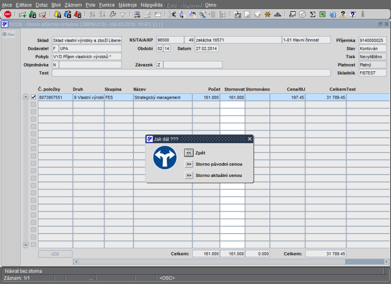391x284 pixels.
Task: Click the Datum field 27.02.2014
Action: tap(207, 48)
